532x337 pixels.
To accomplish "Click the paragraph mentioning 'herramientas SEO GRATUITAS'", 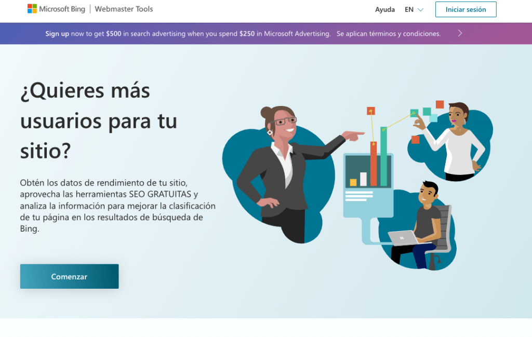I will [x=118, y=206].
